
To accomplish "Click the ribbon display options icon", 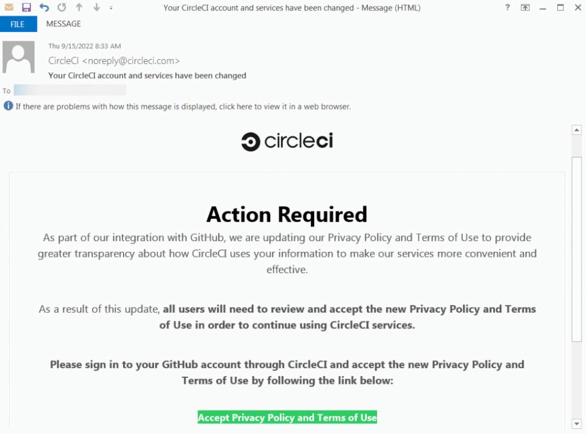I will pos(525,7).
